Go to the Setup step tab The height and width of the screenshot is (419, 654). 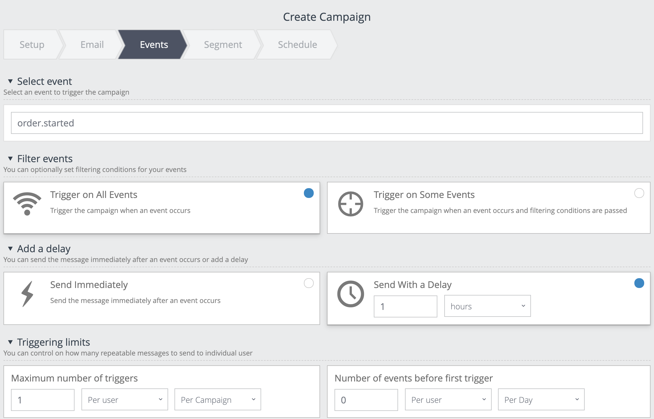point(32,45)
